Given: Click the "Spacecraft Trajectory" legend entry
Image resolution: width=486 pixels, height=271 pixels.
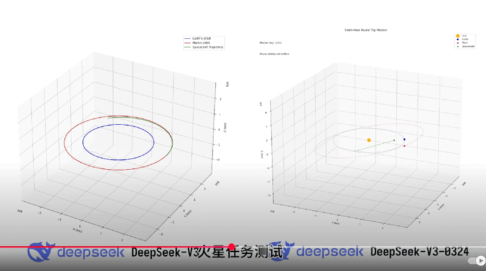Looking at the screenshot, I should (204, 47).
